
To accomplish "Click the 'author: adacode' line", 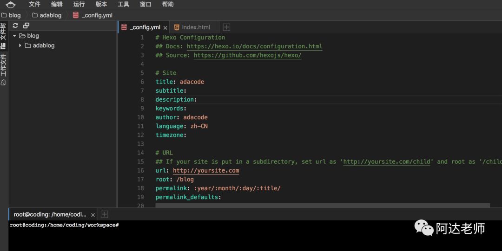I will pyautogui.click(x=182, y=117).
